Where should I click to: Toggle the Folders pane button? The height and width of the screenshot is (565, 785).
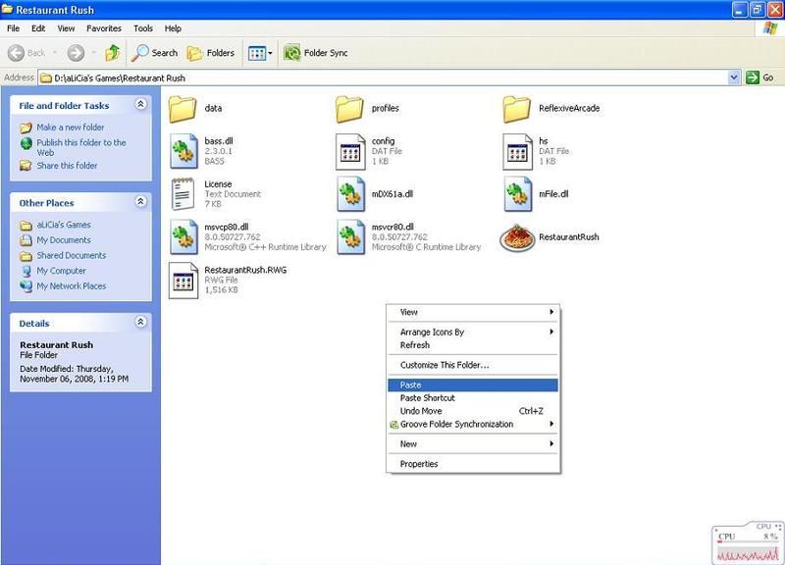(211, 53)
